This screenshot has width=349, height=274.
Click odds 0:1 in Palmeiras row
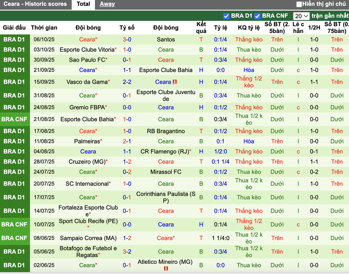coord(220,141)
